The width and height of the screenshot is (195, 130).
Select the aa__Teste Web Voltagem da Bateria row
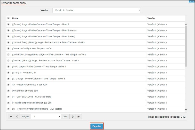click(x=37, y=109)
